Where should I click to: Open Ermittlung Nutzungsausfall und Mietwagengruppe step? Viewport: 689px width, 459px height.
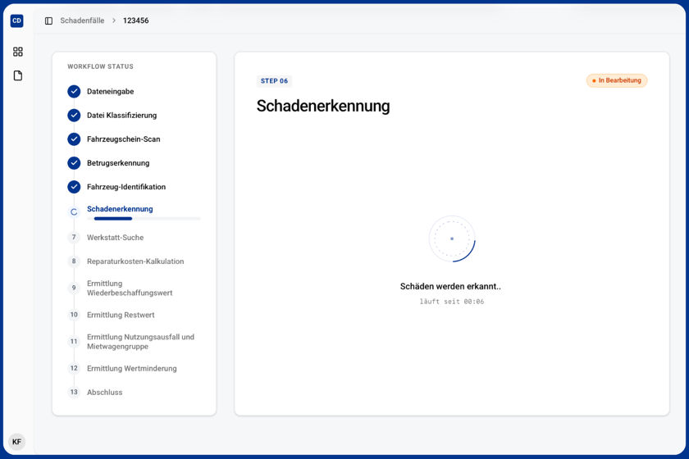tap(140, 342)
